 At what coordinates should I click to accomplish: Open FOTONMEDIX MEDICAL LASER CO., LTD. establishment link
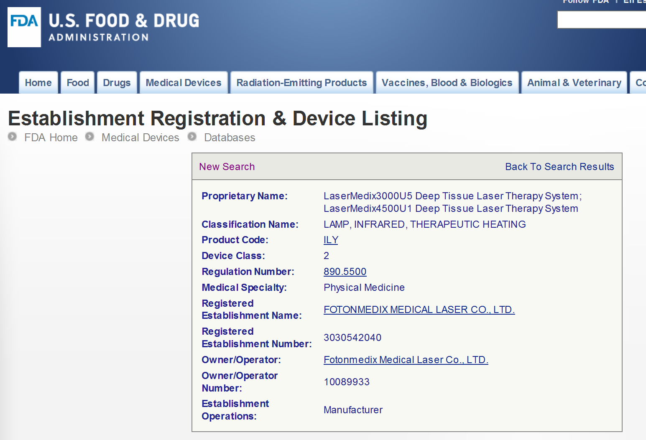click(419, 310)
